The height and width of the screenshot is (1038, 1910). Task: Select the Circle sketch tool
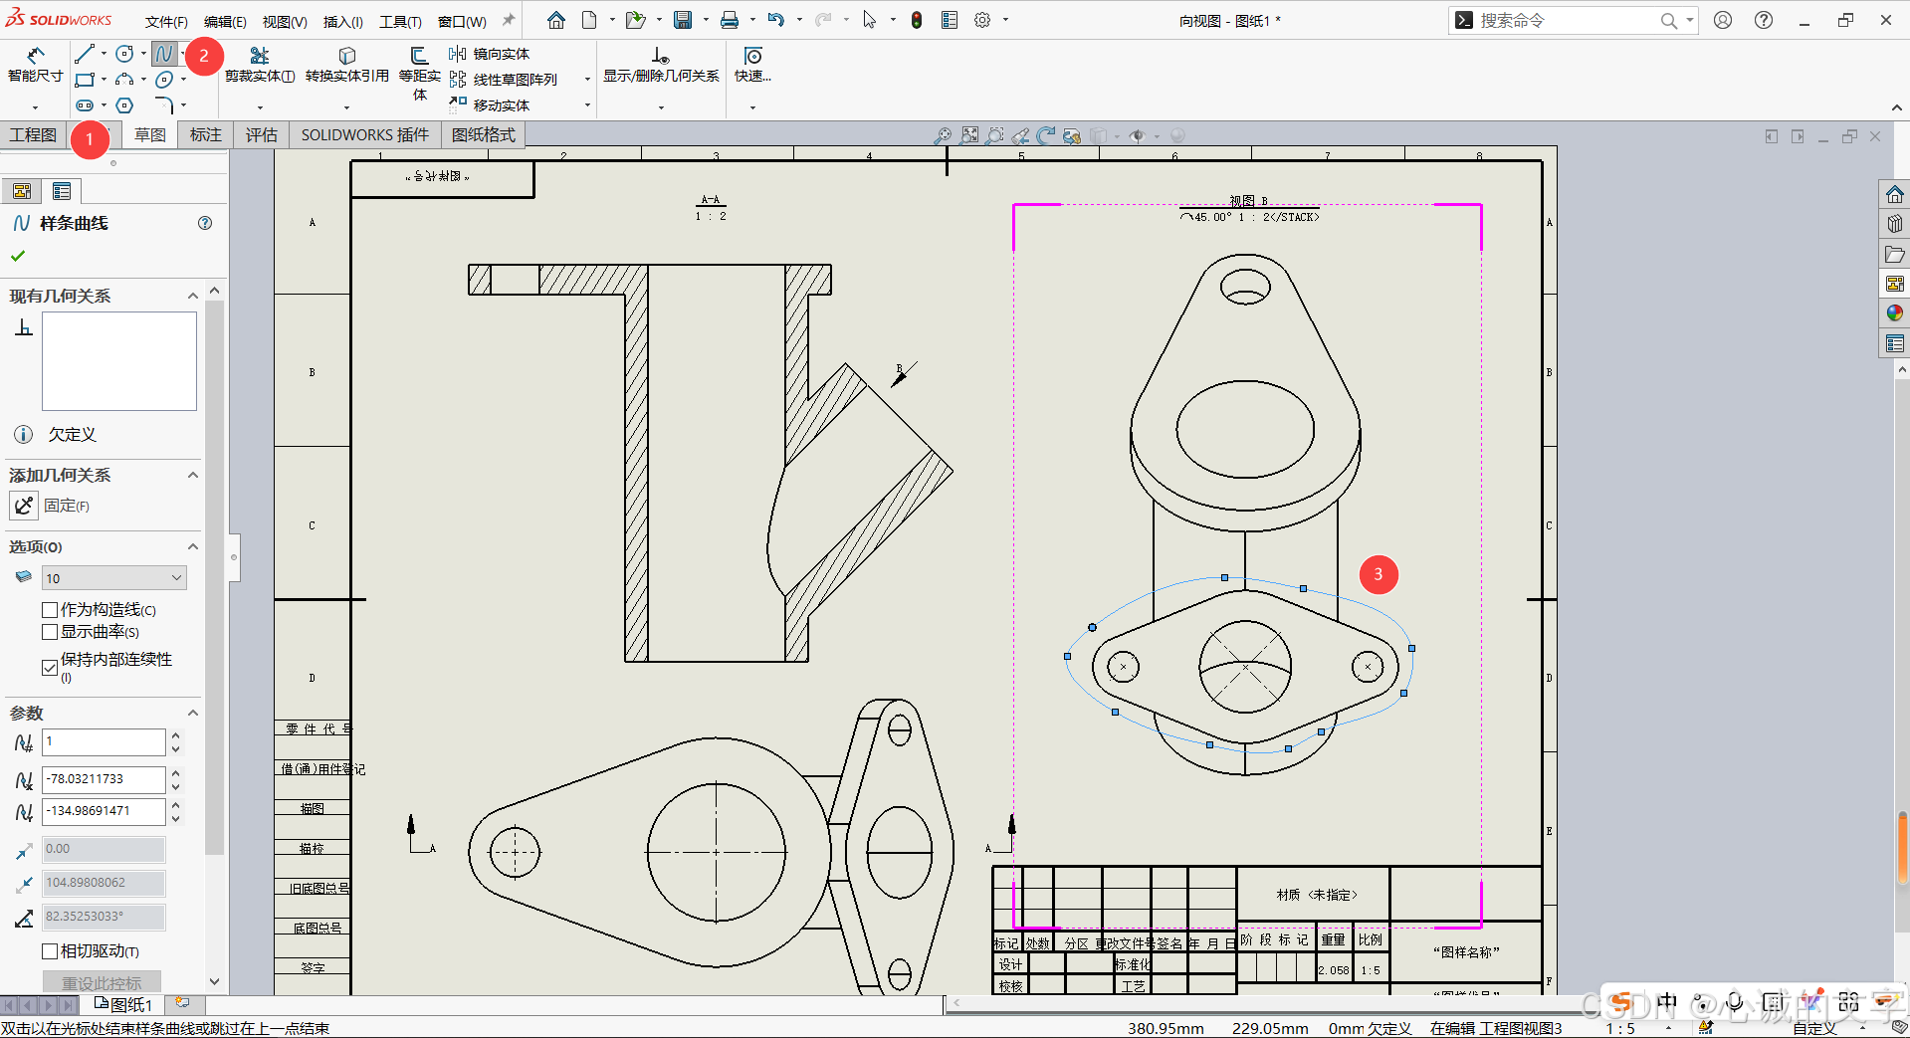click(x=124, y=54)
